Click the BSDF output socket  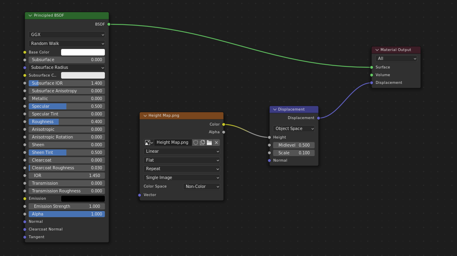[109, 24]
